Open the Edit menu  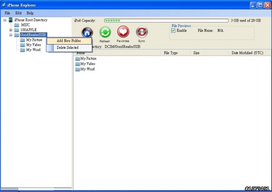click(18, 13)
